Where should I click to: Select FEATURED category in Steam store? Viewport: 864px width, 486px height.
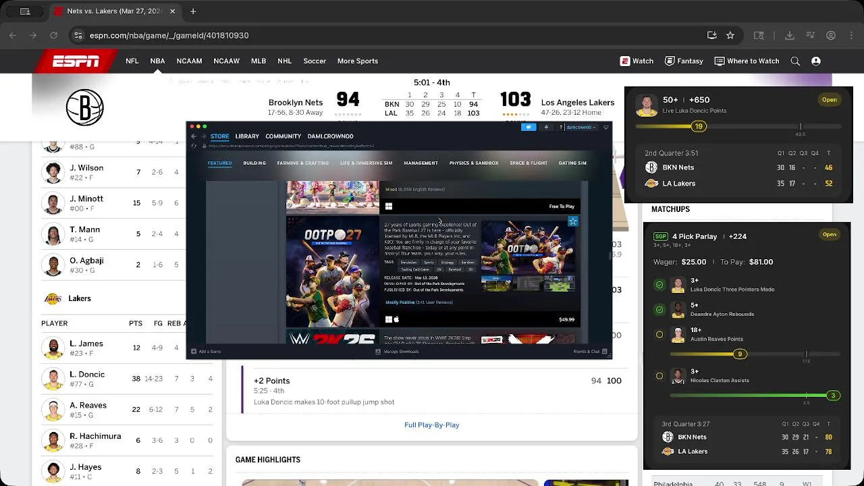pyautogui.click(x=219, y=163)
